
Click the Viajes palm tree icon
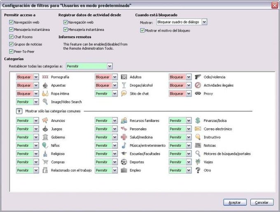(198, 162)
